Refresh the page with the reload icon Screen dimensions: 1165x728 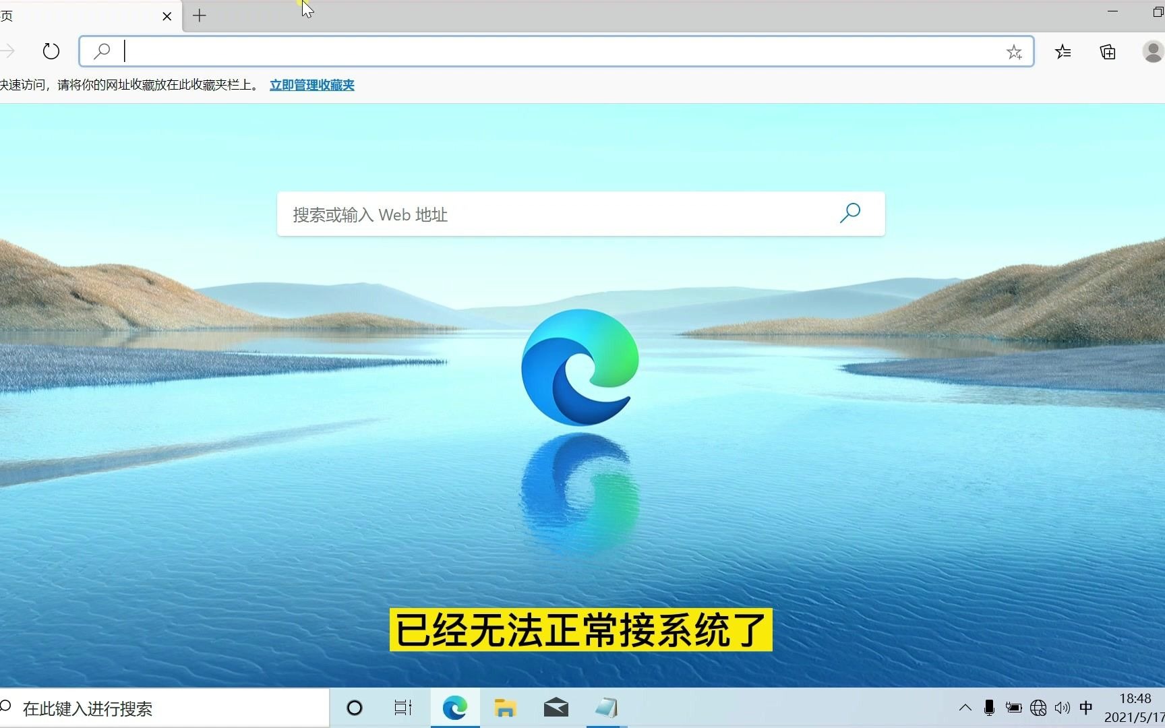(x=51, y=51)
